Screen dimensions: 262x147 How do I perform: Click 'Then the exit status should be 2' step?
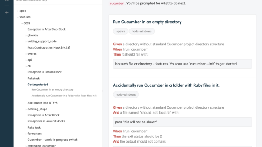pyautogui.click(x=138, y=136)
